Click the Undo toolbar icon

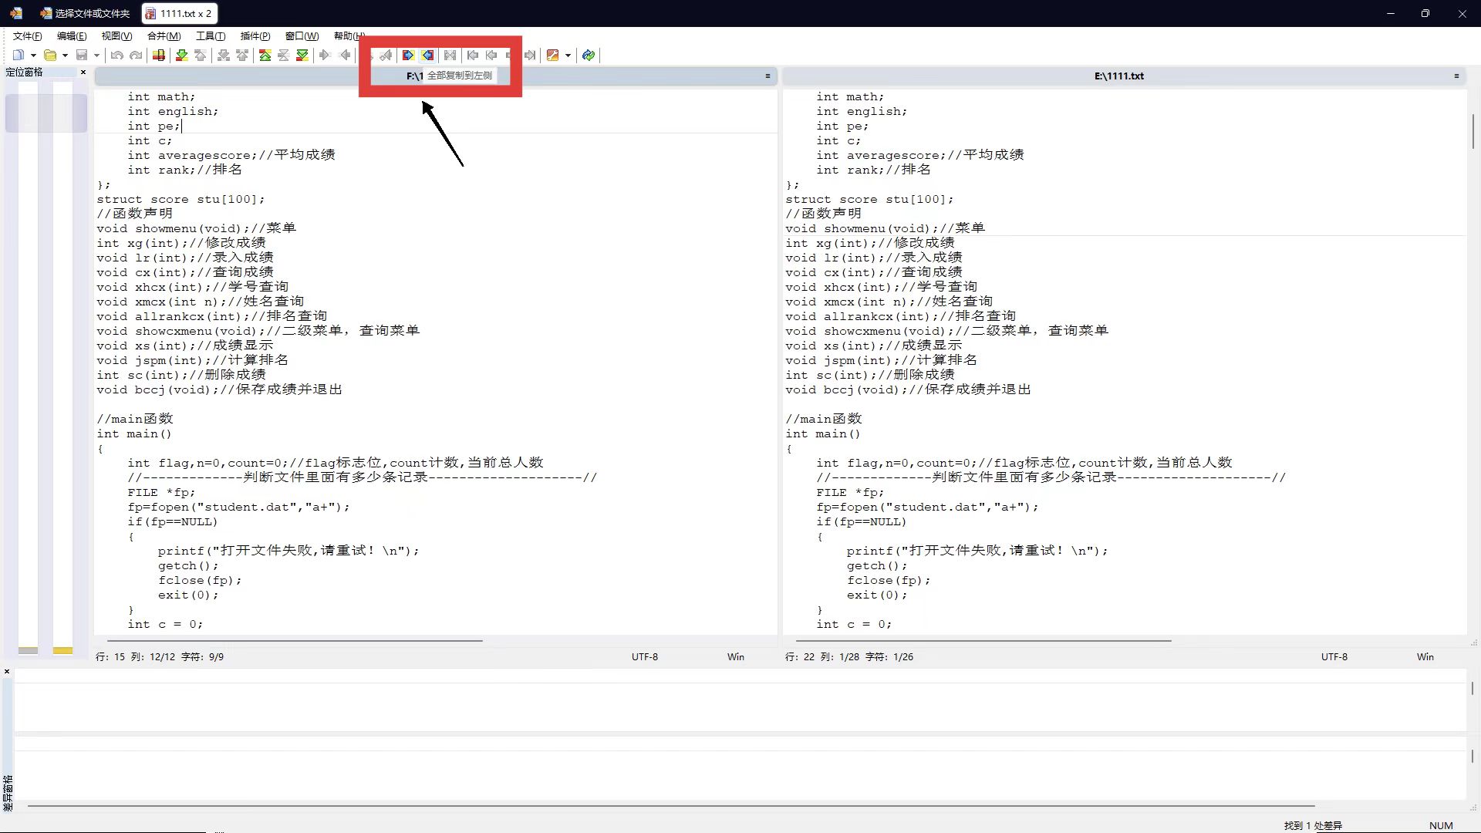pyautogui.click(x=116, y=55)
